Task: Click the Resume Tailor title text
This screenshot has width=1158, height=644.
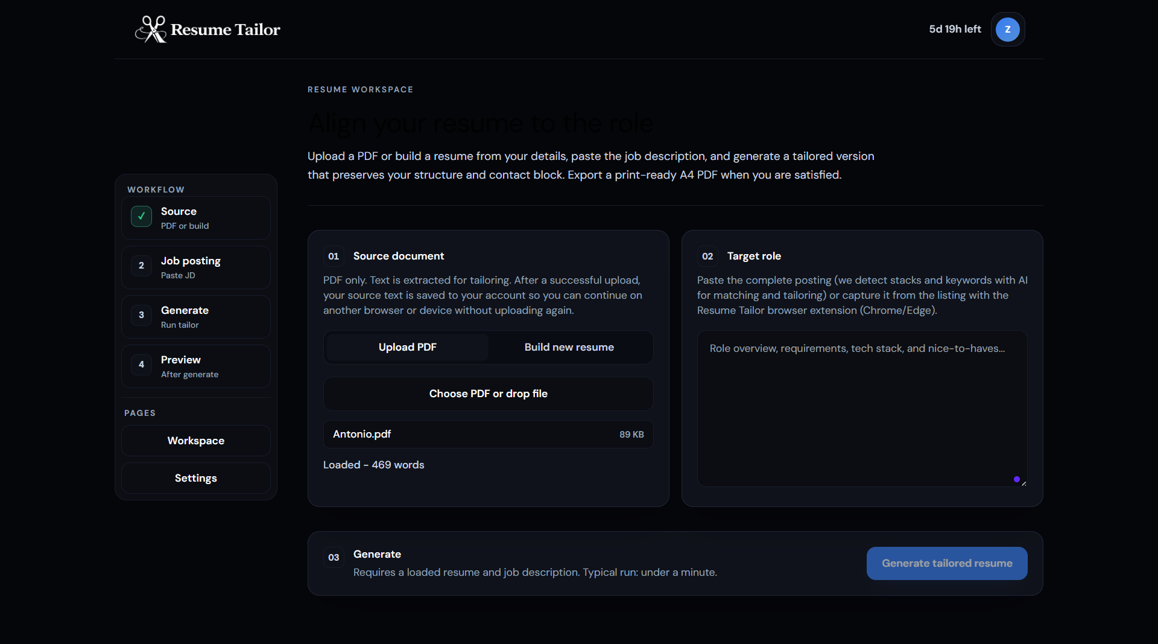Action: [x=226, y=30]
